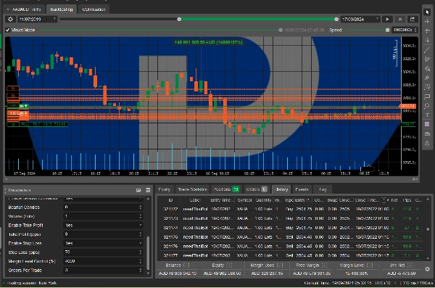Click the Parameters panel vertical scrollbar
The image size is (435, 288).
click(x=148, y=252)
